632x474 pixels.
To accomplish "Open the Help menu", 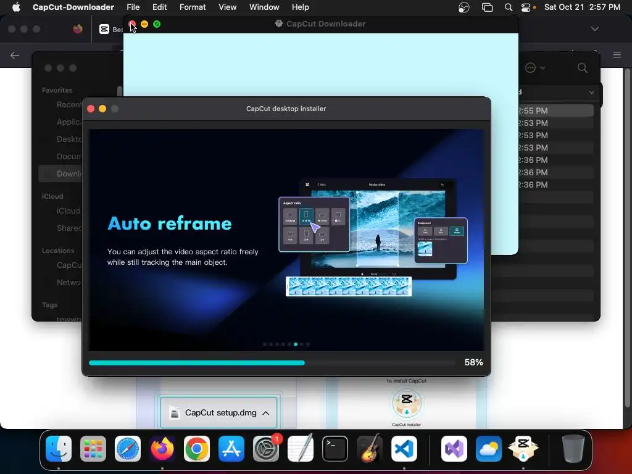I will [x=301, y=7].
